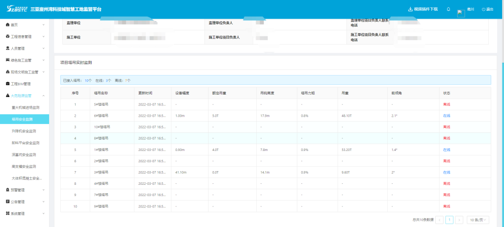Select 深基坑安全监测 menu item
The image size is (504, 227).
24,154
